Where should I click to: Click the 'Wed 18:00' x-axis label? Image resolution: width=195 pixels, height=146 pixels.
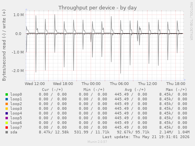click(63, 84)
